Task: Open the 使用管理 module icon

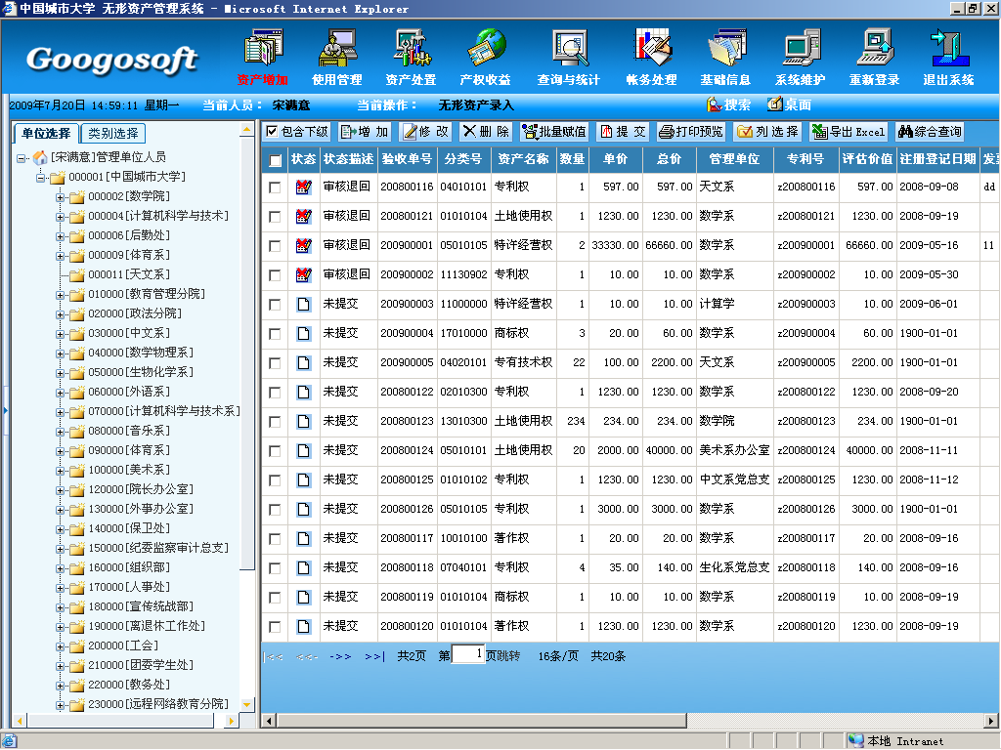Action: (x=337, y=48)
